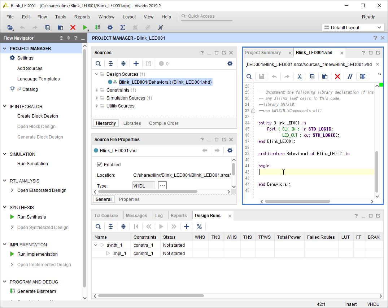Click the green Run Synthesis toolbar arrow
Screen dimensions: 388x308
(85, 27)
